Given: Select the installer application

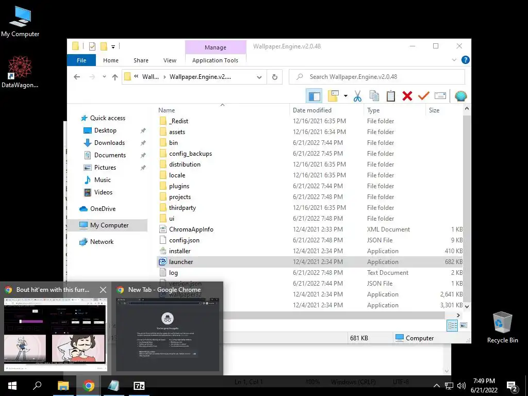Looking at the screenshot, I should tap(179, 251).
